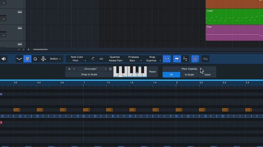Click ruler marker at bar 1
The image size is (263, 147).
84,82
